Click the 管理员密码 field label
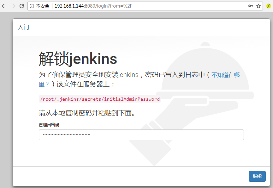Screen dimensions: 273x188 (x=49, y=125)
